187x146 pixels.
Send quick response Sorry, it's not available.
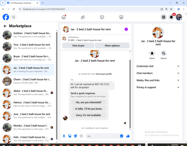pyautogui.click(x=89, y=115)
